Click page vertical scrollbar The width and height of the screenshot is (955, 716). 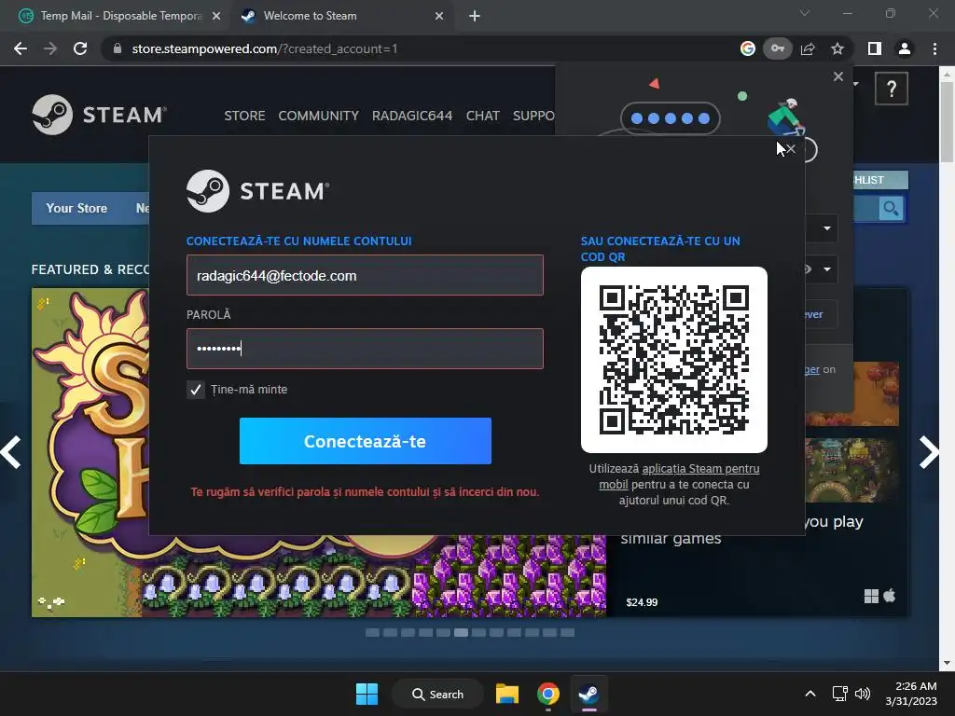point(948,122)
